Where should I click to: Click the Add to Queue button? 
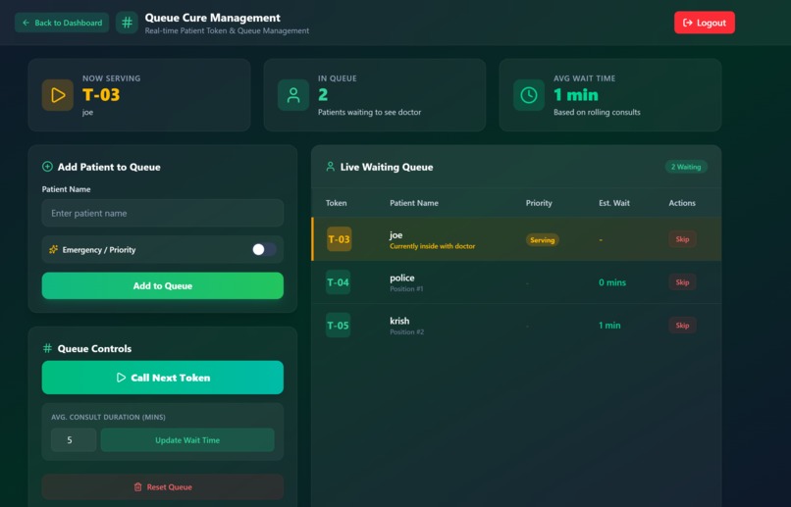[x=163, y=285]
